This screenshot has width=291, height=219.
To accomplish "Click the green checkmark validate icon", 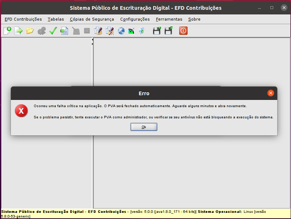I will point(53,31).
